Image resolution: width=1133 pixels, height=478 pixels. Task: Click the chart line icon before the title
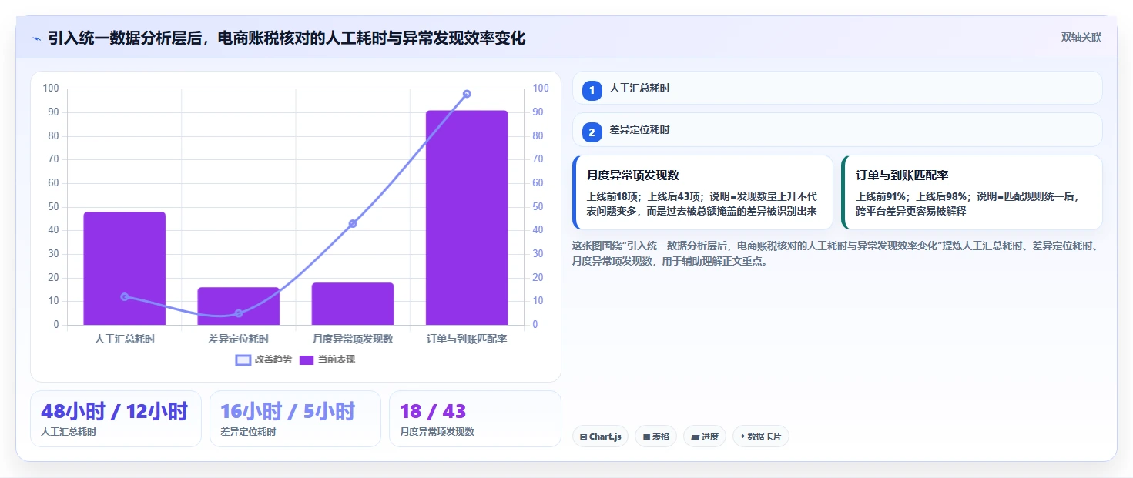(36, 38)
